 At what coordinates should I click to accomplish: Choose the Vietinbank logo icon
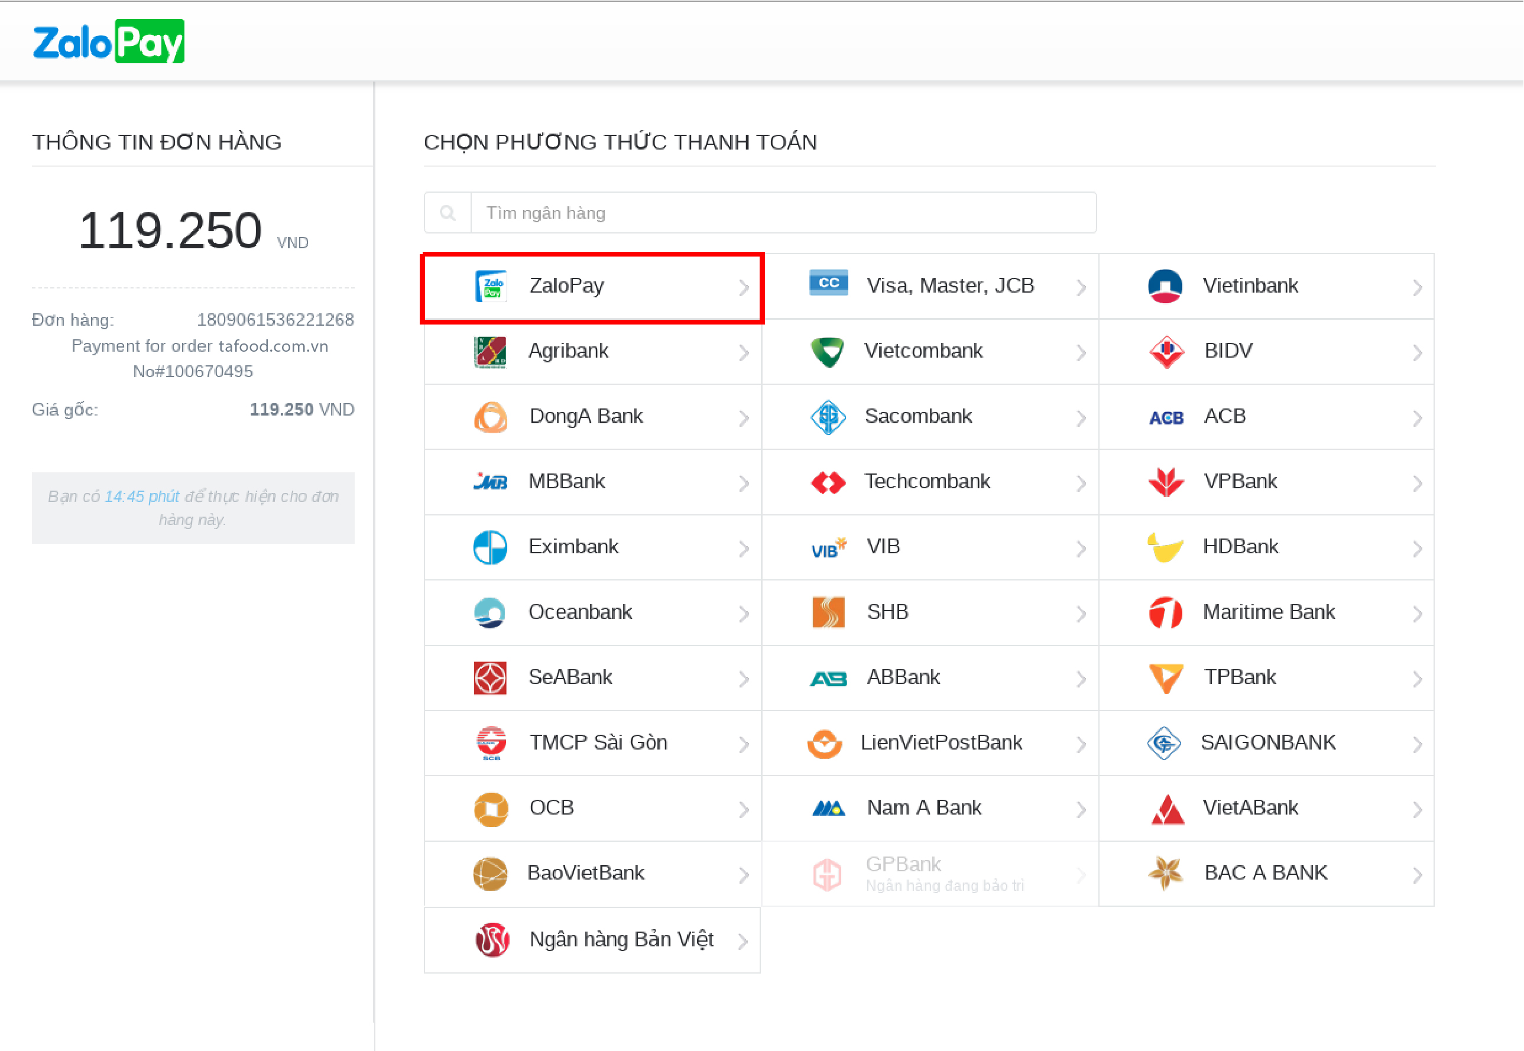point(1165,286)
